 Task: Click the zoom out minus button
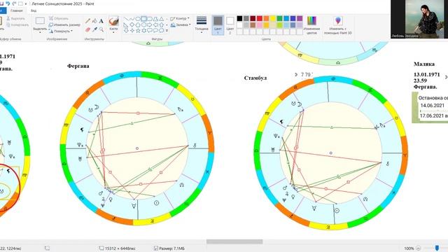[x=419, y=248]
